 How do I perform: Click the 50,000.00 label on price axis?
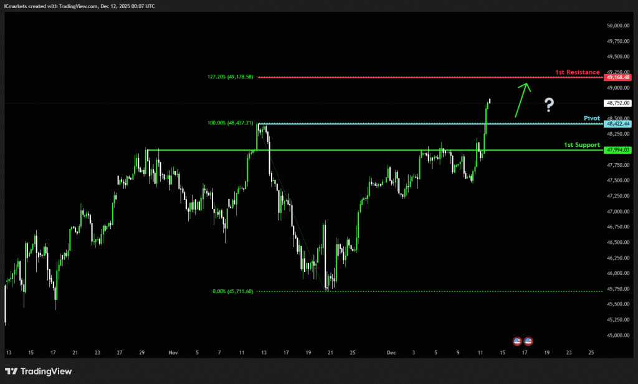(x=617, y=26)
